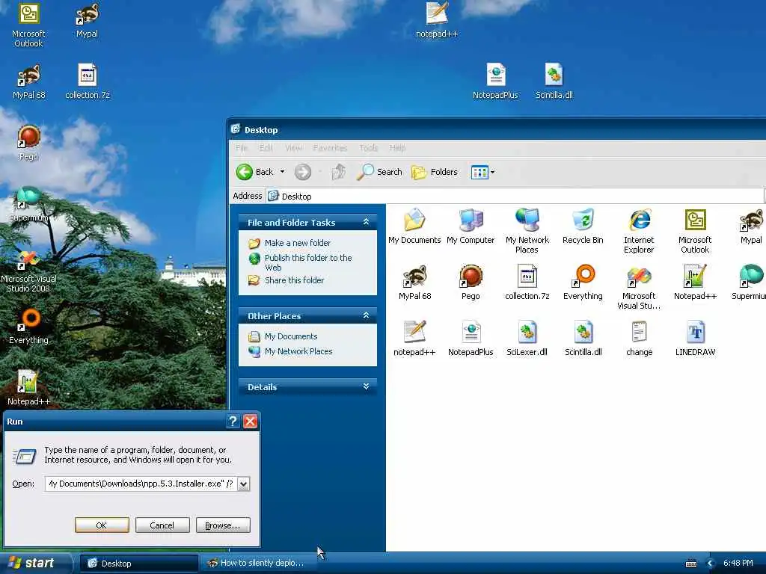Viewport: 766px width, 574px height.
Task: Open My Documents in Desktop window
Action: (414, 226)
